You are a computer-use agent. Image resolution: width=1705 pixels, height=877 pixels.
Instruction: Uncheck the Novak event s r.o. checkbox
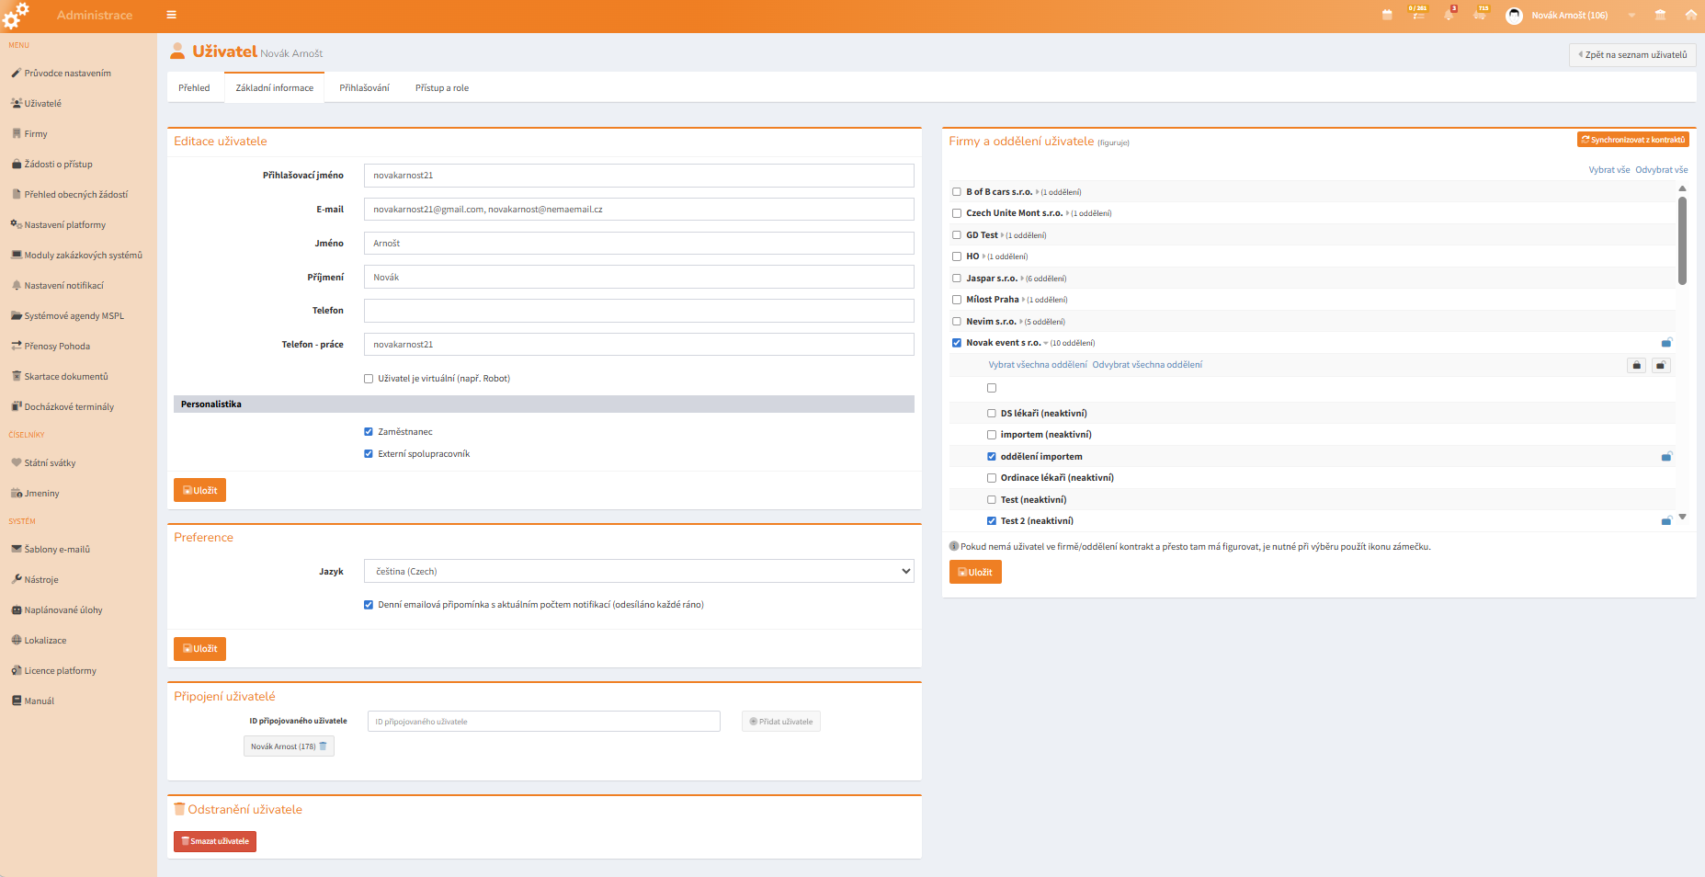957,343
